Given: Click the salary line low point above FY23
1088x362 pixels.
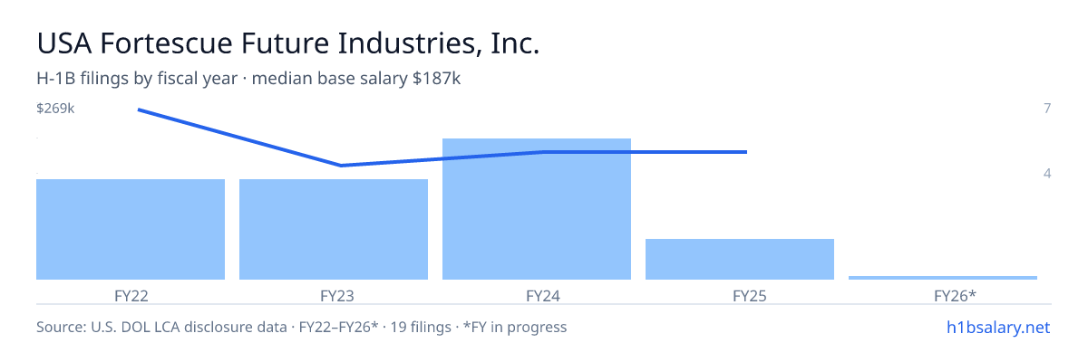Looking at the screenshot, I should (x=341, y=166).
